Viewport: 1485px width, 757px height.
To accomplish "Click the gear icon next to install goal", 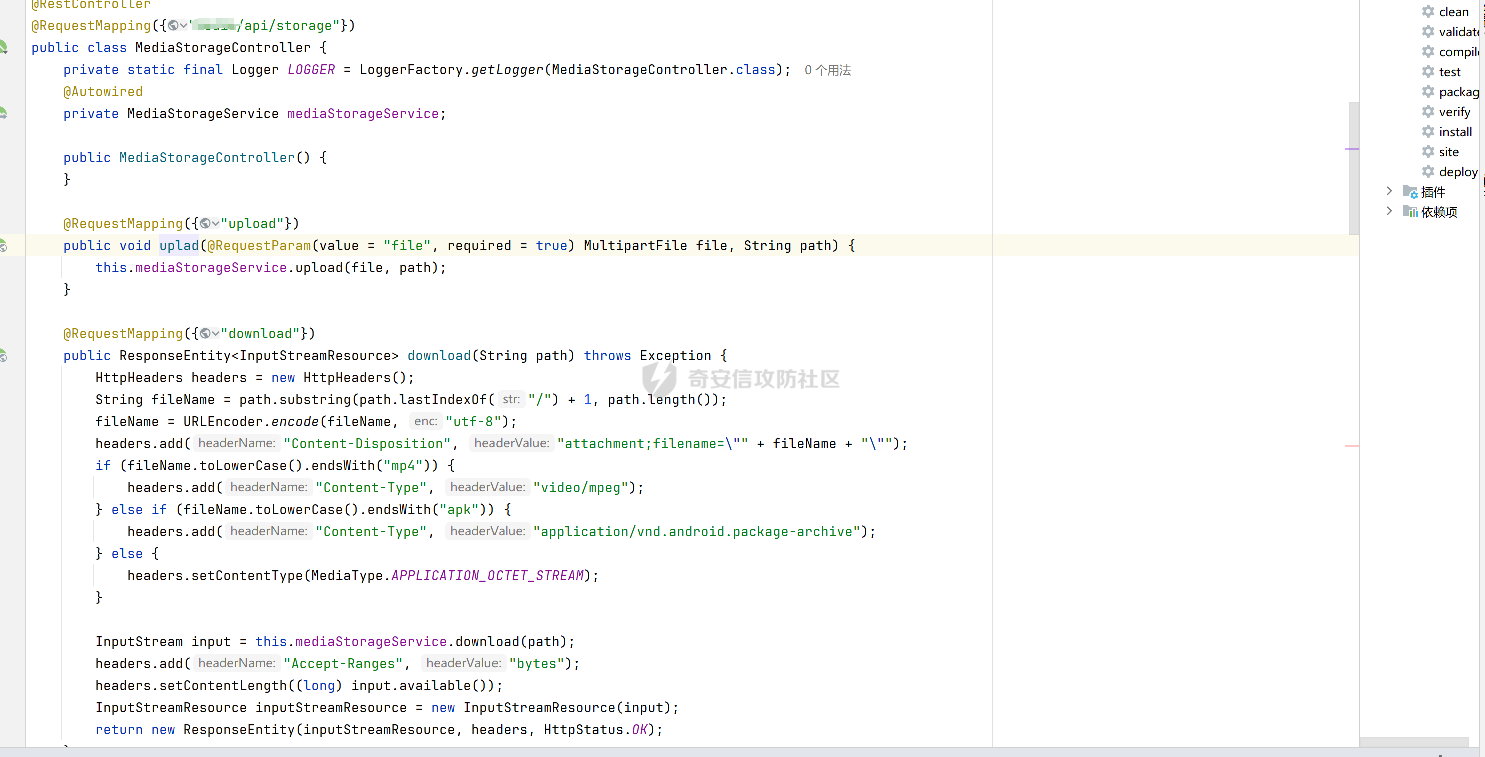I will [x=1428, y=132].
